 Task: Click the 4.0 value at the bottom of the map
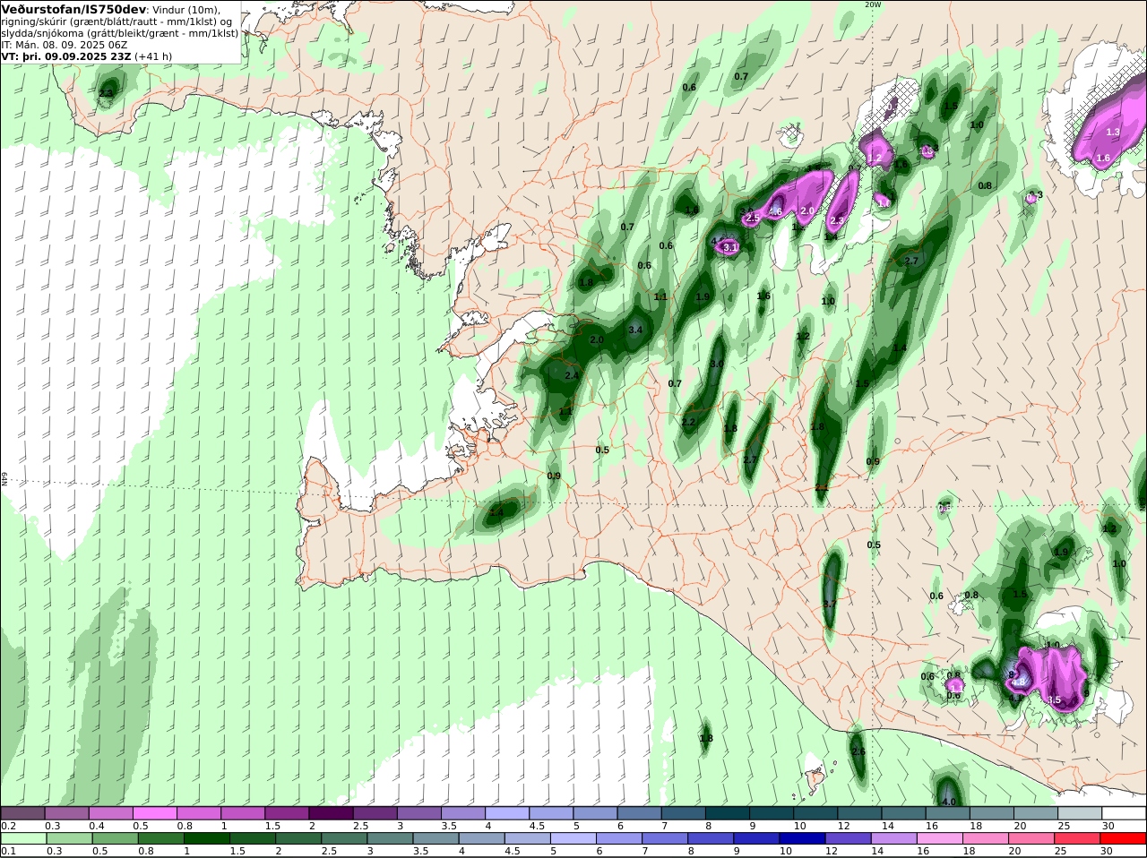point(949,802)
